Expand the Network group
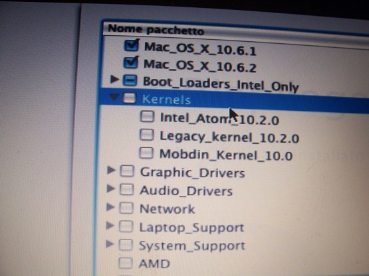The height and width of the screenshot is (276, 369). coord(110,207)
